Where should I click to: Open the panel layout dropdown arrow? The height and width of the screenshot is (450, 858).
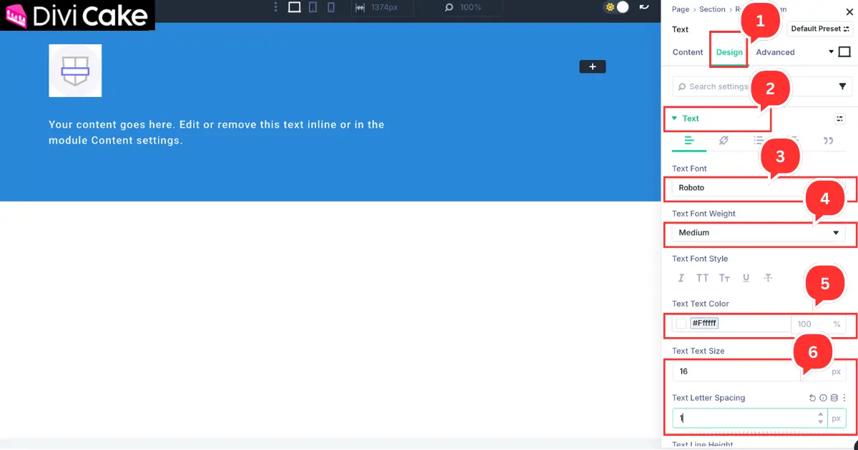(832, 52)
